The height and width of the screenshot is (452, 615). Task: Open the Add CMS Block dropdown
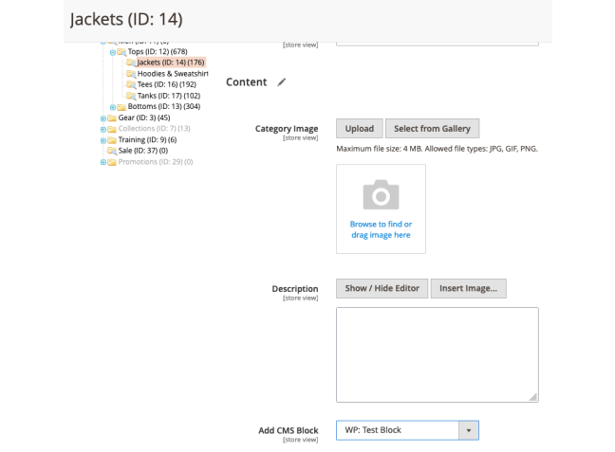point(407,430)
